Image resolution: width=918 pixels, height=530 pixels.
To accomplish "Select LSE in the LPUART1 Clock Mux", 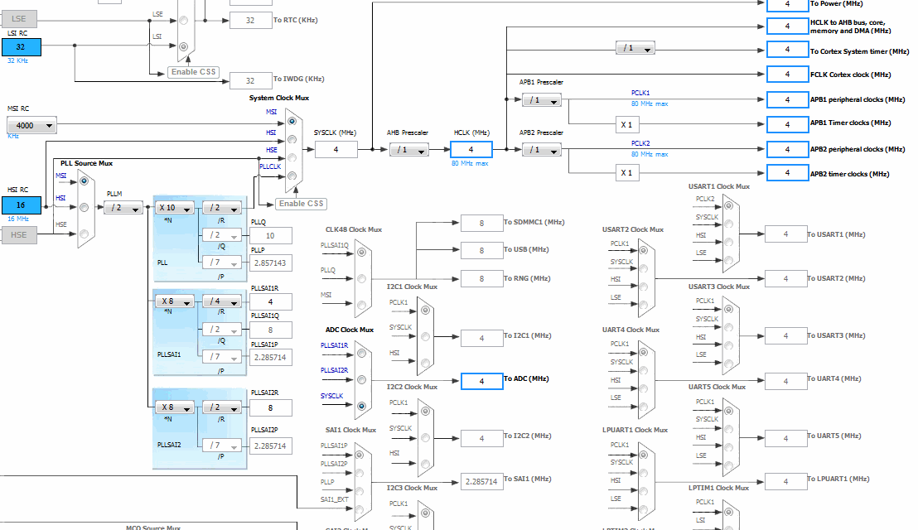I will tap(728, 465).
